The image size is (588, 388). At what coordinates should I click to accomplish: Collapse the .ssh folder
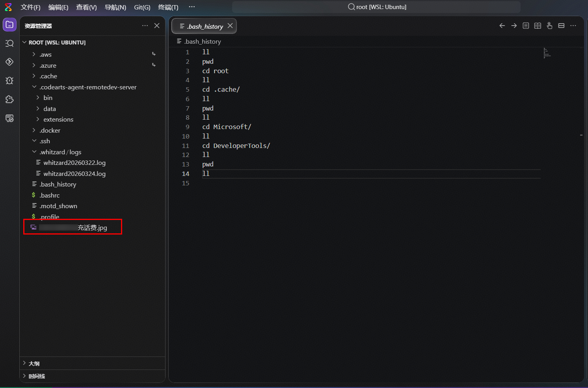[x=34, y=141]
